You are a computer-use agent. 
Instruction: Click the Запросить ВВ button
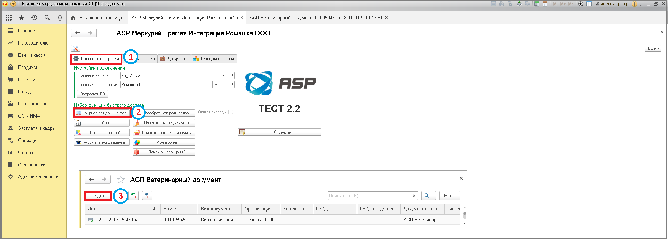tap(92, 94)
